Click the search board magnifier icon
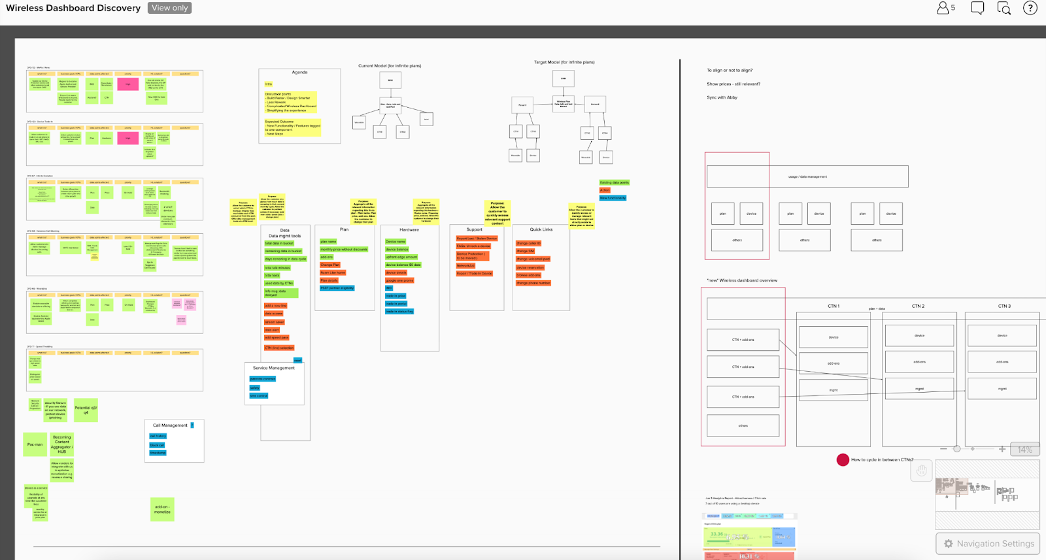Image resolution: width=1046 pixels, height=560 pixels. tap(1004, 8)
